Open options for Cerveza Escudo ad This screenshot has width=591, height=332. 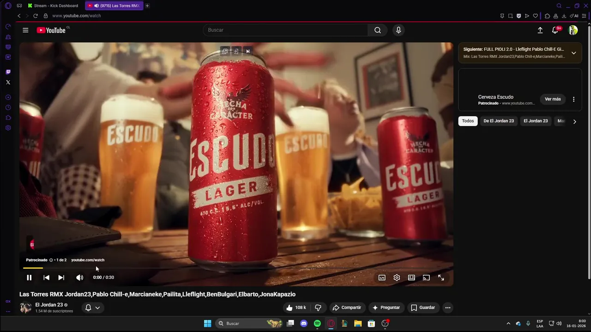(574, 99)
